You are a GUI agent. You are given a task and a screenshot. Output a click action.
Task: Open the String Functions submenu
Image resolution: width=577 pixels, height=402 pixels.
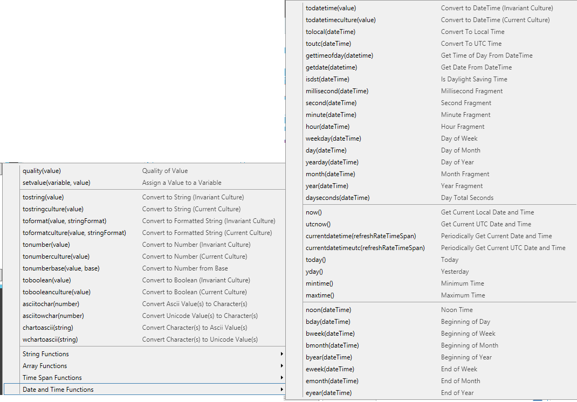pos(46,354)
